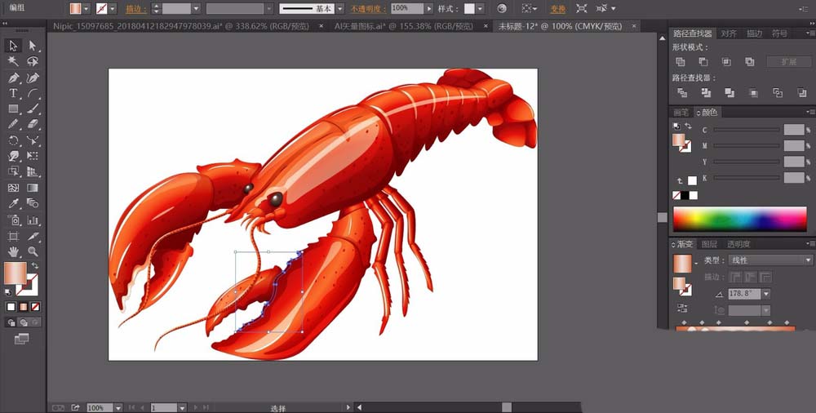Image resolution: width=816 pixels, height=413 pixels.
Task: Switch to the 对齐 panel tab
Action: (x=728, y=33)
